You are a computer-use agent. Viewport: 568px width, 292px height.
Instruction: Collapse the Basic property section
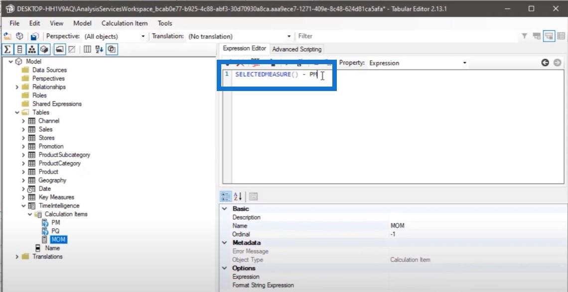coord(225,209)
